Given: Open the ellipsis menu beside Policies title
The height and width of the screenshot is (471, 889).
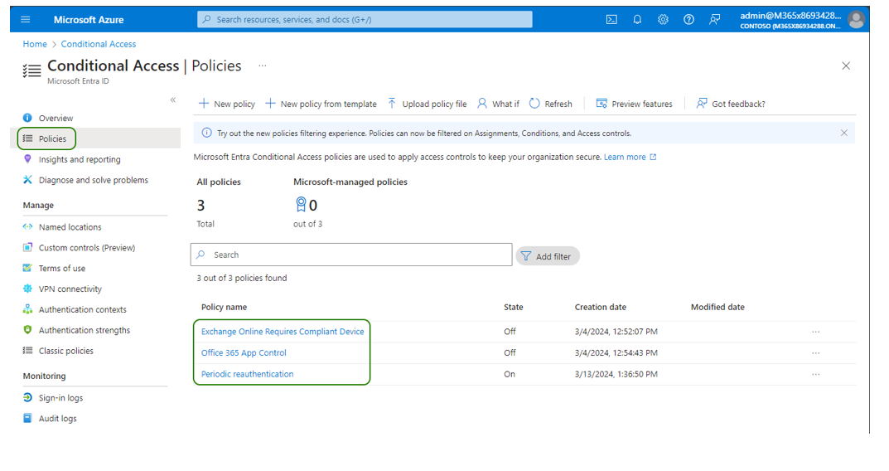Looking at the screenshot, I should 262,66.
